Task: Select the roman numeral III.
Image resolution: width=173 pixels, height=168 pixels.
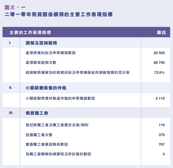Action: [x=11, y=113]
